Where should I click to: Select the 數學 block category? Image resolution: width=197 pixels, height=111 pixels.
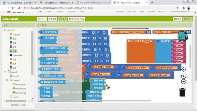tap(13, 43)
